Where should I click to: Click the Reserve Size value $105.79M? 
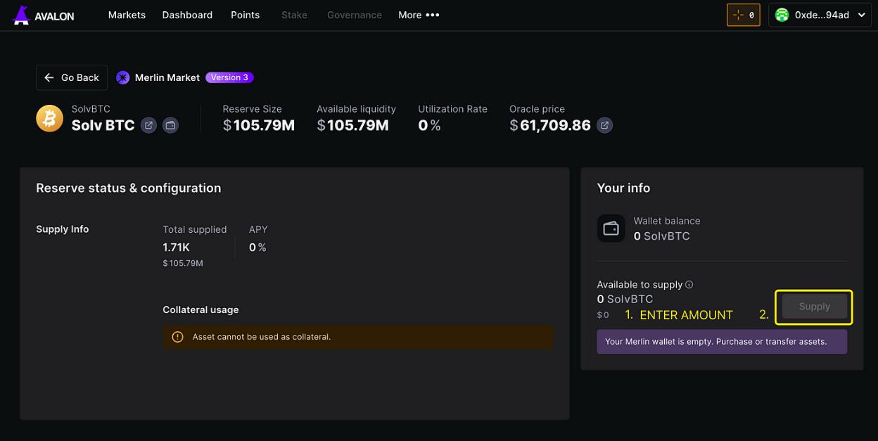coord(259,125)
